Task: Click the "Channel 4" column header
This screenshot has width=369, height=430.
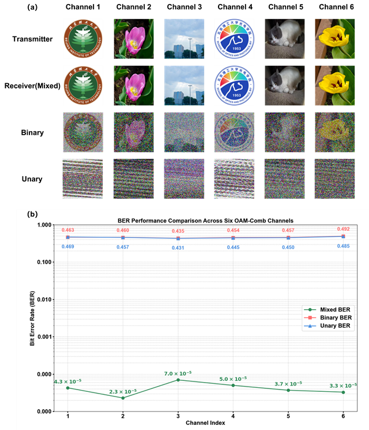Action: point(235,7)
